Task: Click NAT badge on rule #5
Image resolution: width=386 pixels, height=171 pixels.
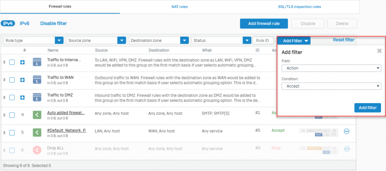Action: 319,134
